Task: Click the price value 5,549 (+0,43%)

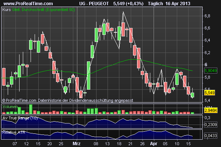Action: 128,3
